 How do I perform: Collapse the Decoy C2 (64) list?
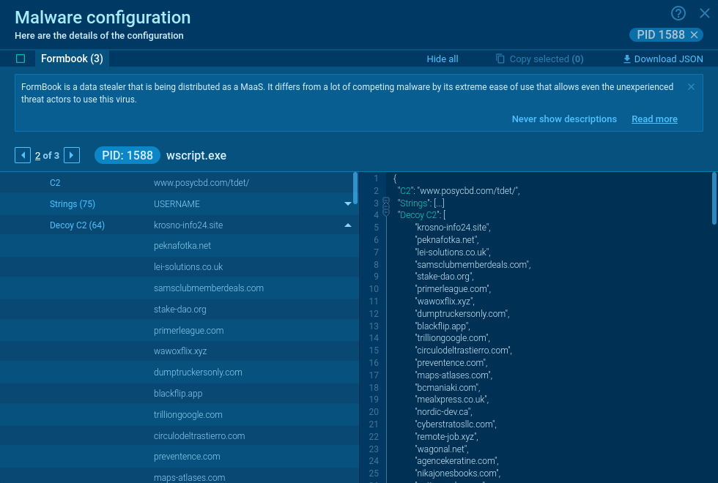[x=348, y=225]
